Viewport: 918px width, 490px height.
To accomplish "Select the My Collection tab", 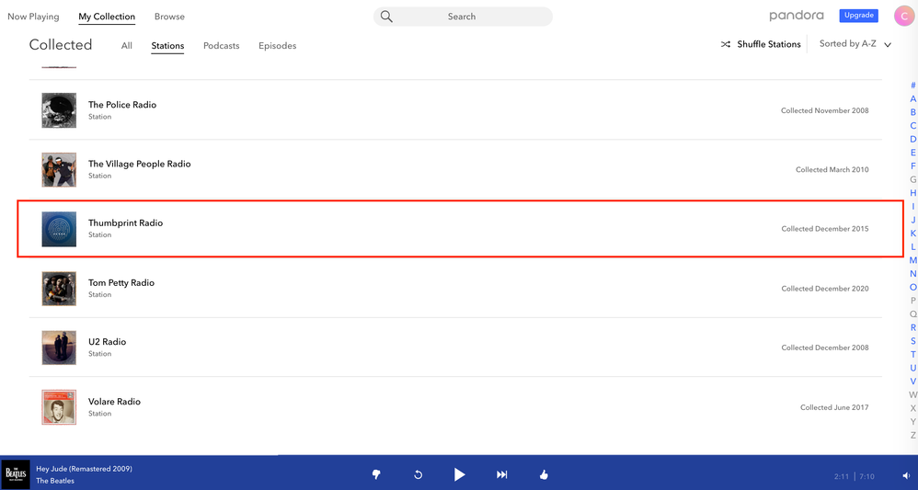I will point(107,17).
